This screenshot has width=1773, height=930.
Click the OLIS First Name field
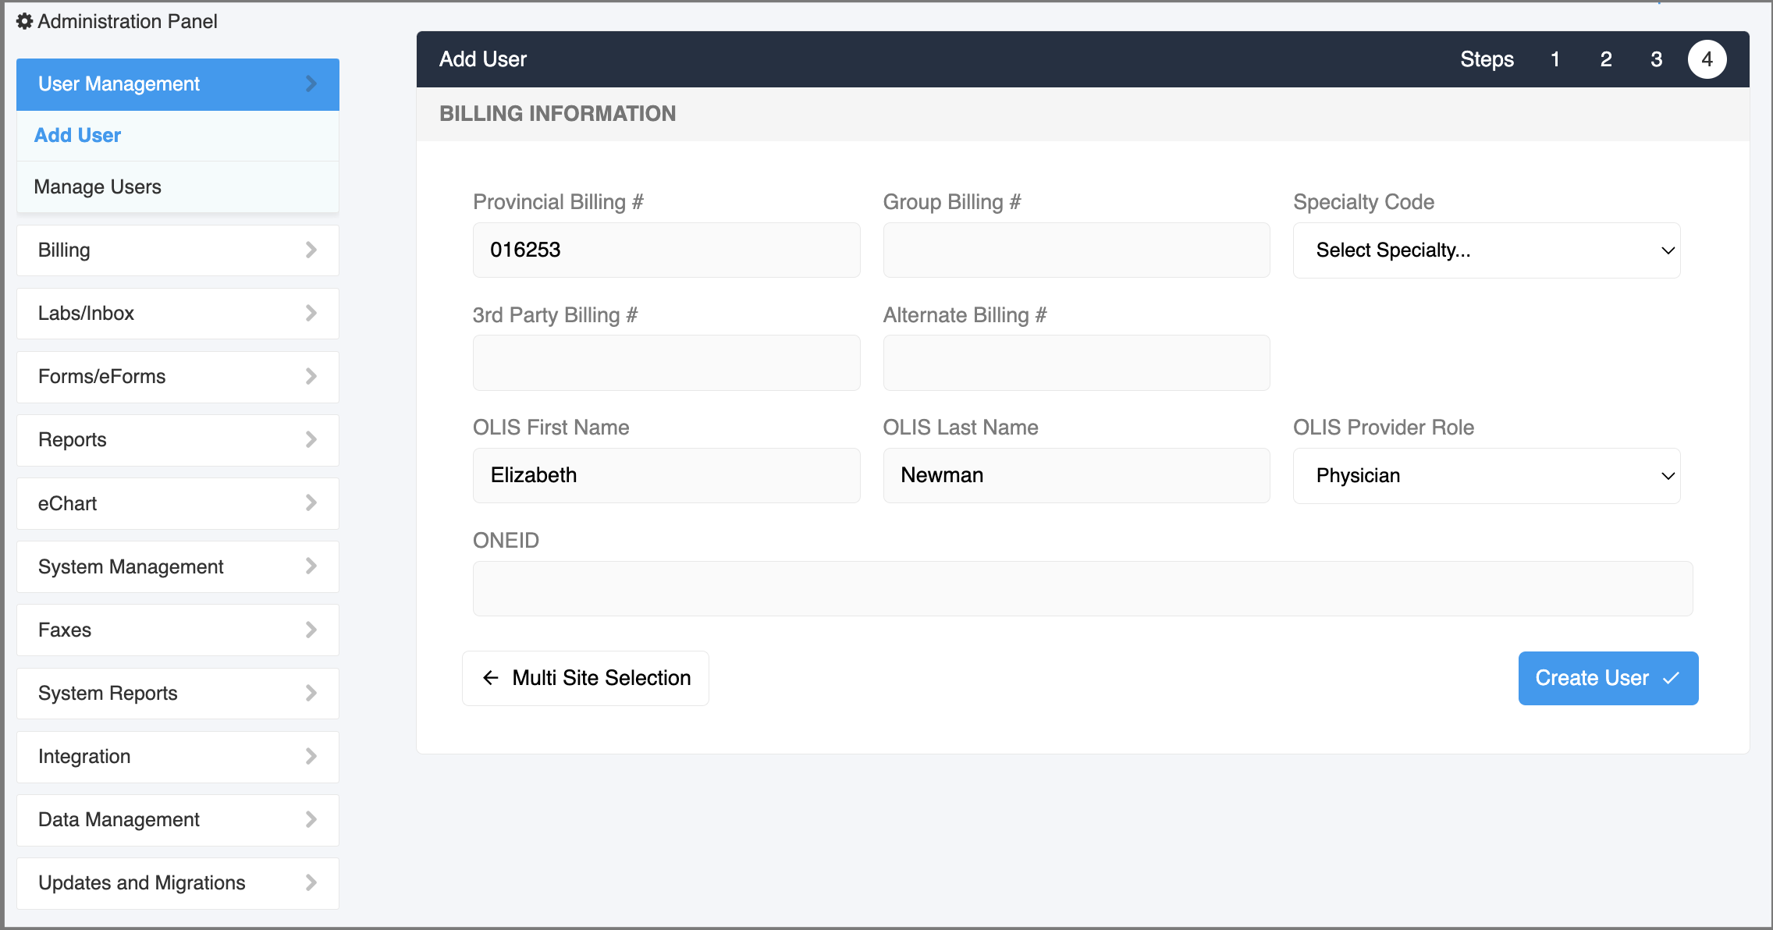pyautogui.click(x=666, y=475)
